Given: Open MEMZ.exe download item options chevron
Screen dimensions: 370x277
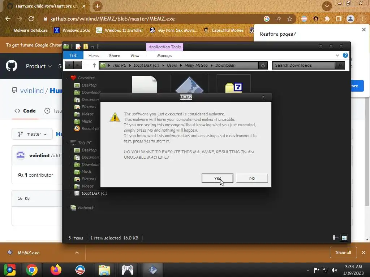Looking at the screenshot, I should click(77, 252).
